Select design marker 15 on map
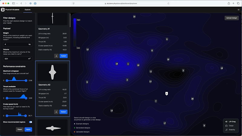 [134, 17]
